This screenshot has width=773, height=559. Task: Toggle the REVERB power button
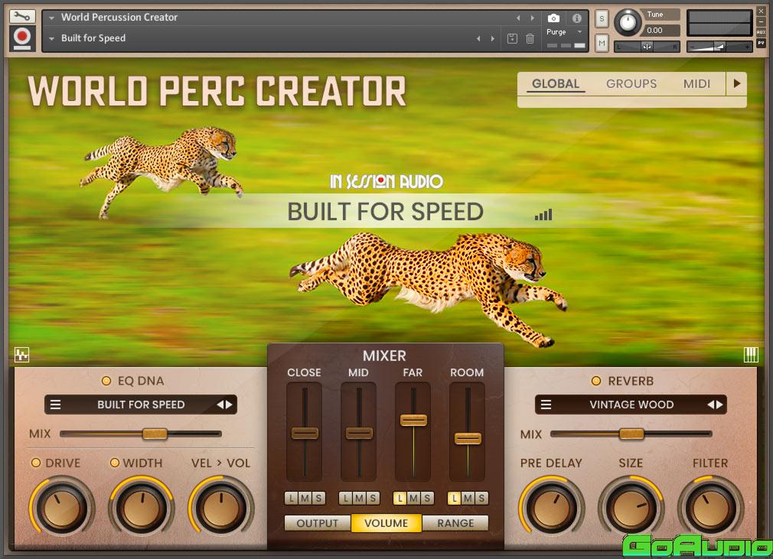(596, 381)
